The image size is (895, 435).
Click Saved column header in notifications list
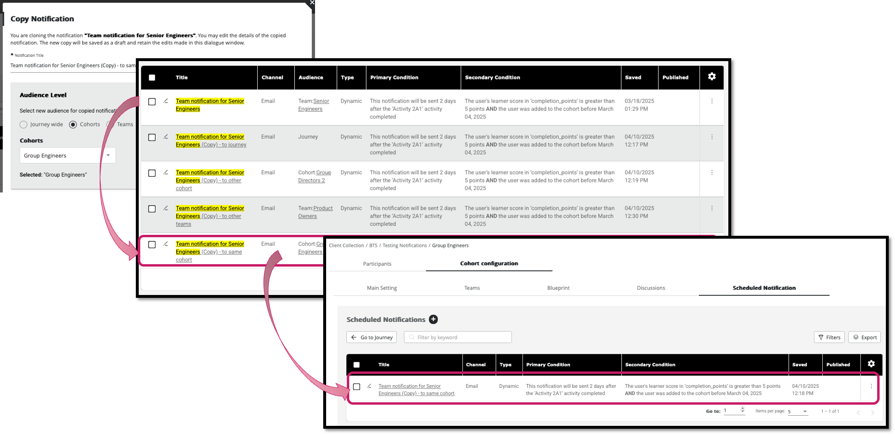click(x=633, y=77)
